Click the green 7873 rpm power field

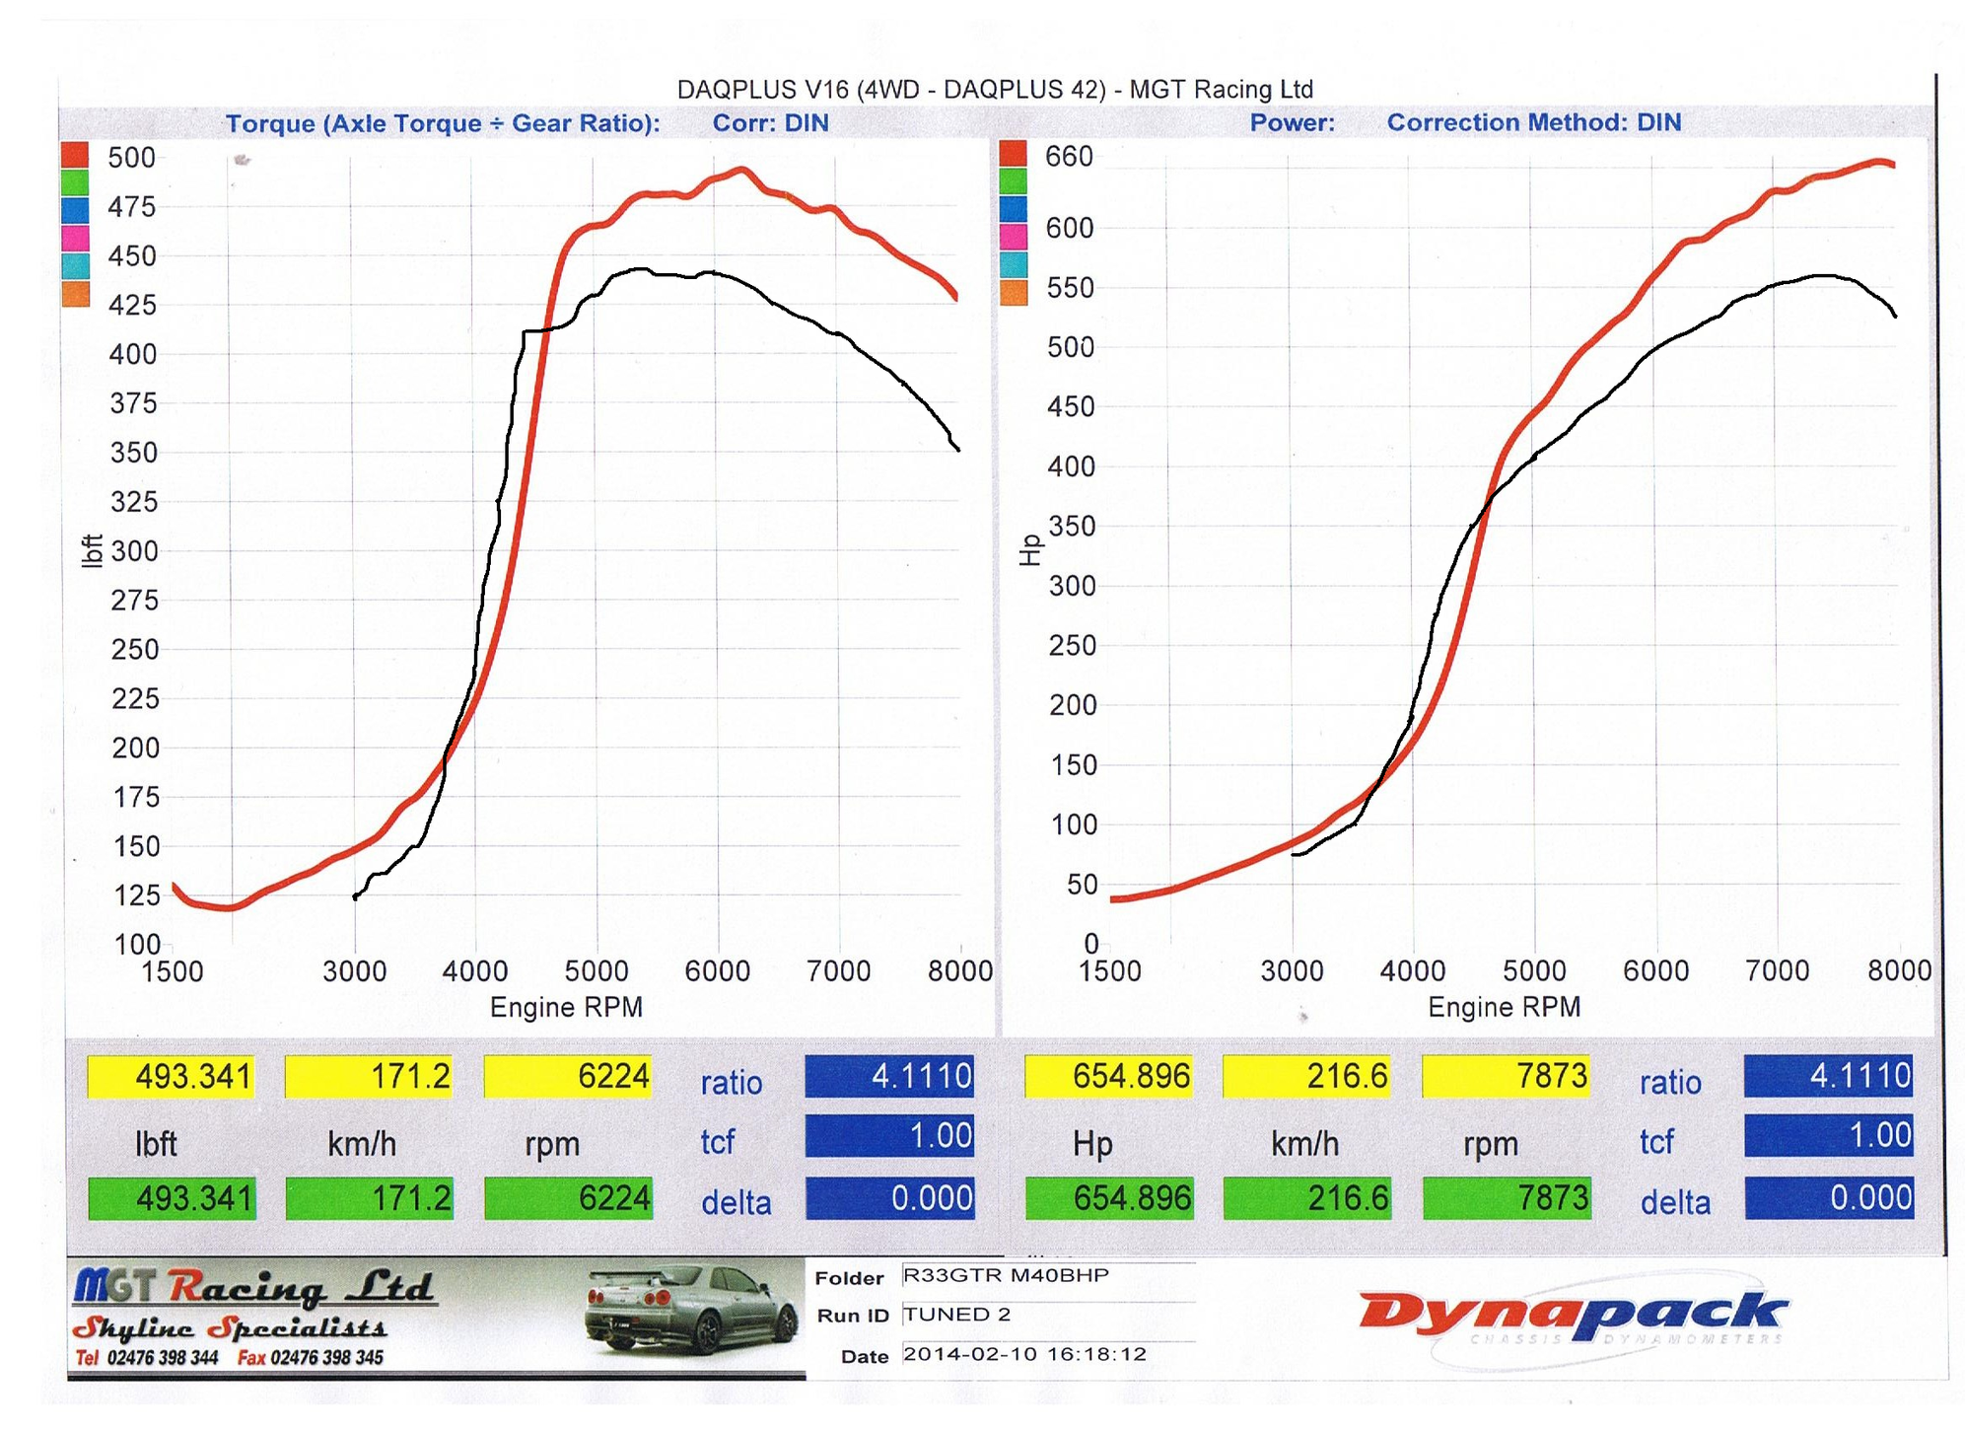1508,1198
